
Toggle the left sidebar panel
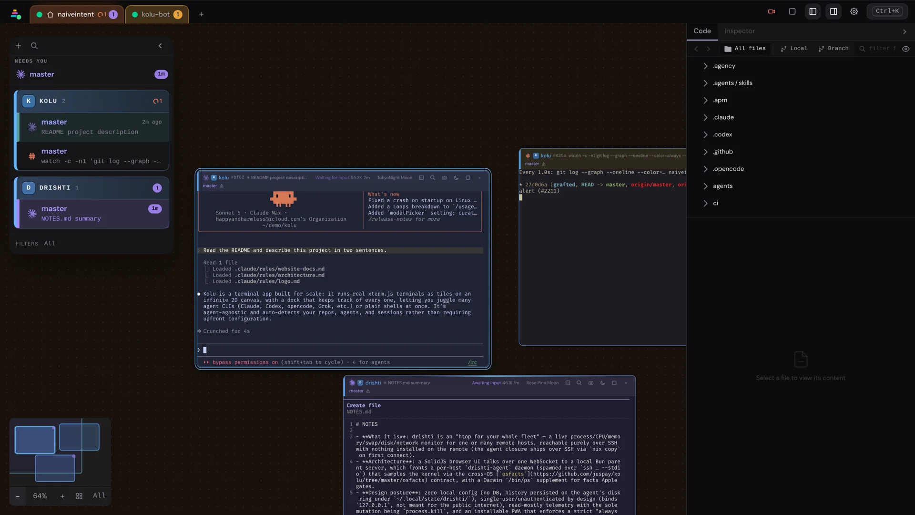point(813,11)
